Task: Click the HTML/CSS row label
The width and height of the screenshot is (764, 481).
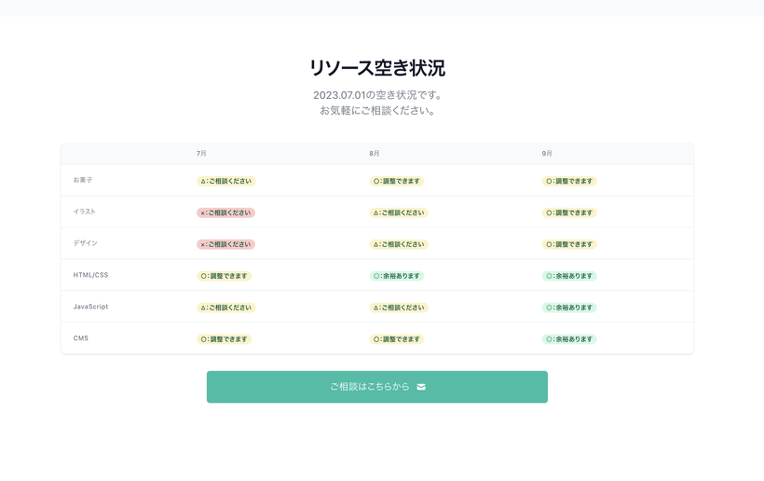Action: 90,275
